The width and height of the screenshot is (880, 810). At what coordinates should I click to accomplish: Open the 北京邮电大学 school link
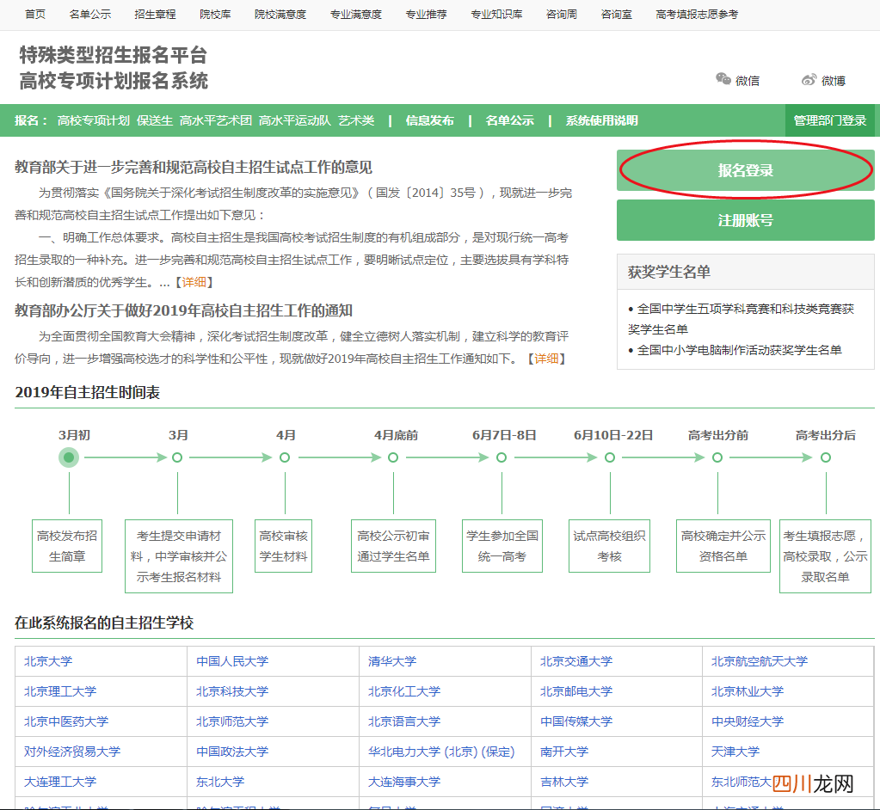[x=576, y=691]
